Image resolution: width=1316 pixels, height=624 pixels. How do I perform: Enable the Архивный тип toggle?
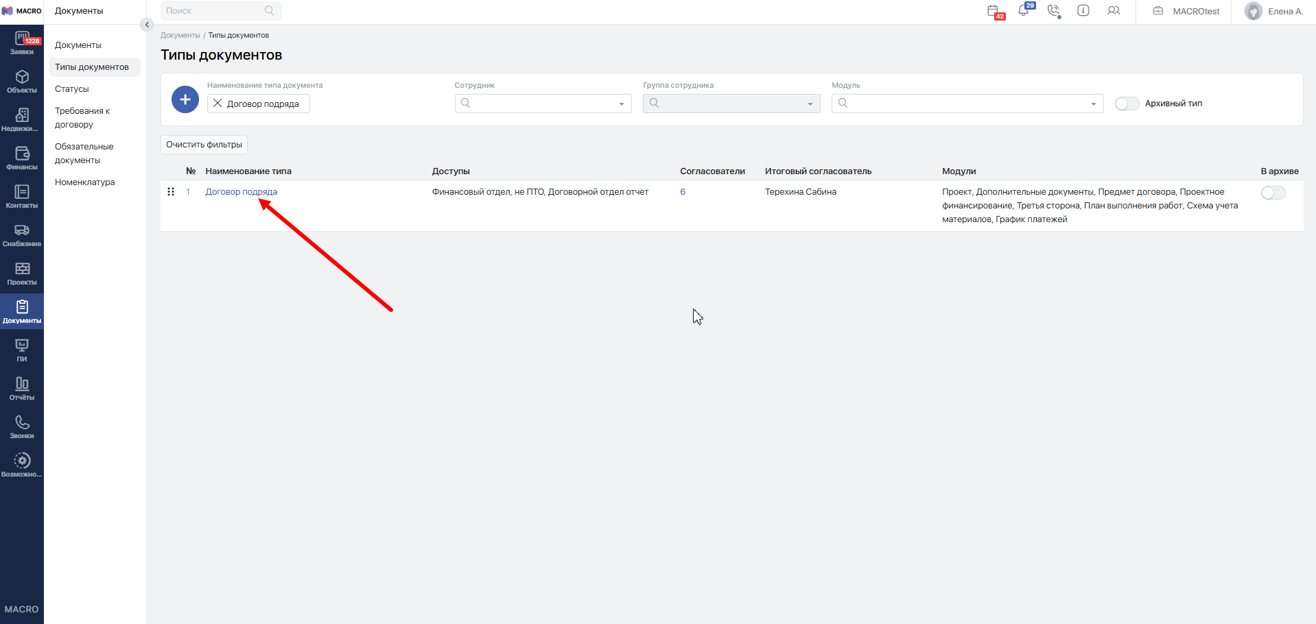point(1127,104)
